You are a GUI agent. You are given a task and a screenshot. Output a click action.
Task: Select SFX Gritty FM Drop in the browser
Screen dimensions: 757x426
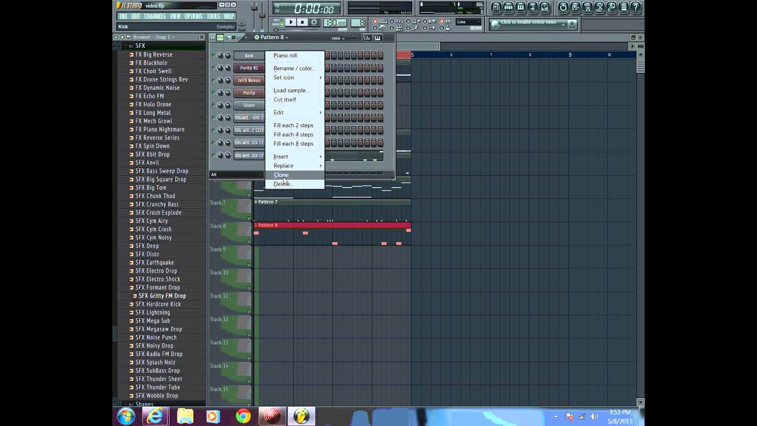pyautogui.click(x=162, y=296)
